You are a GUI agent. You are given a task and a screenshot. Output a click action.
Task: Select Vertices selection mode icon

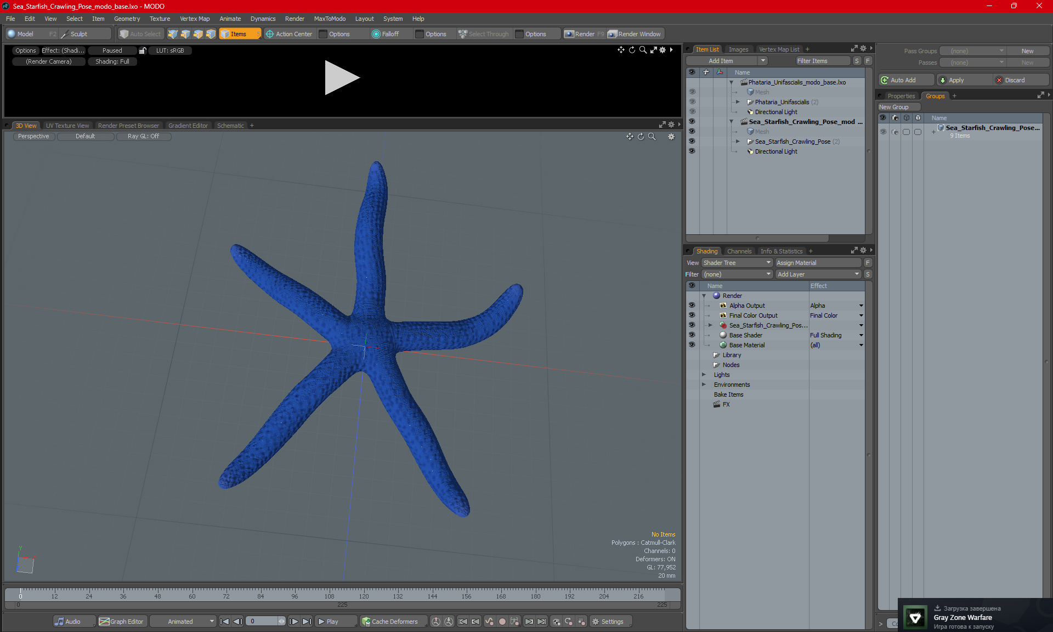point(173,34)
